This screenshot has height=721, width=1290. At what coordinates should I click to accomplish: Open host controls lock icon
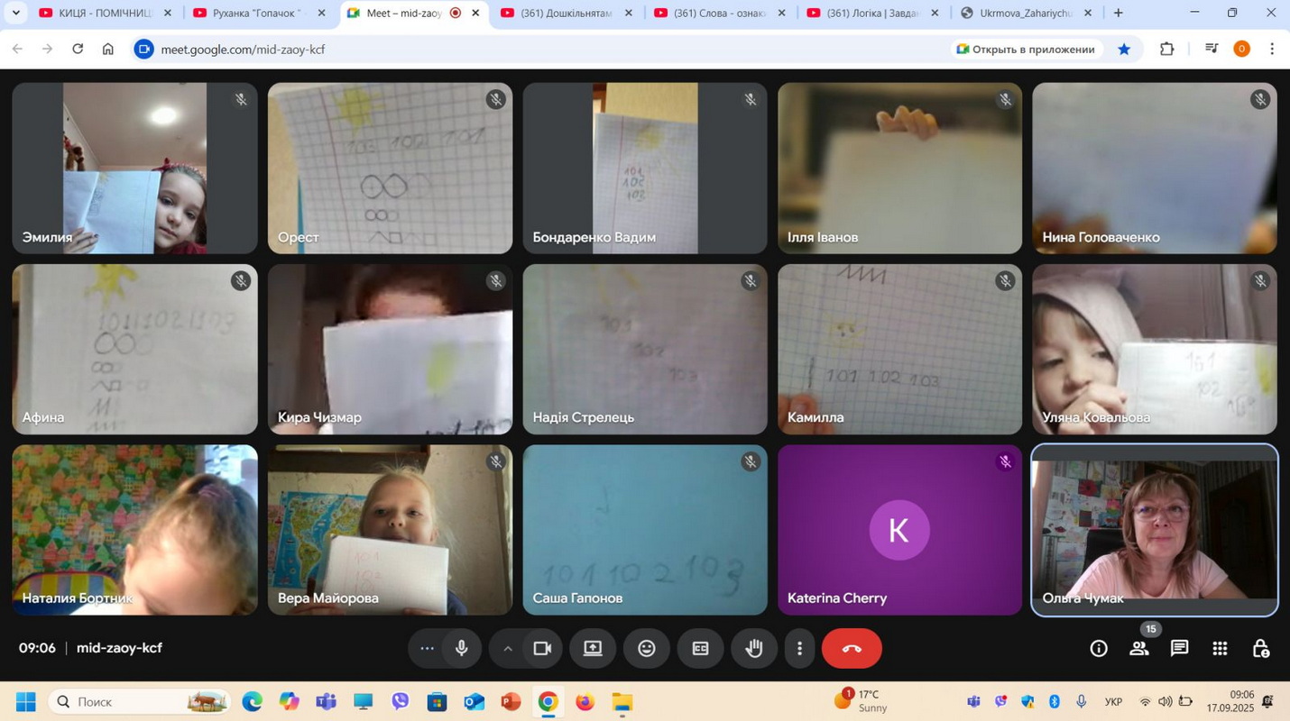click(x=1260, y=648)
